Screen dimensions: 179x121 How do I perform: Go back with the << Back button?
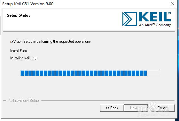coord(112,108)
